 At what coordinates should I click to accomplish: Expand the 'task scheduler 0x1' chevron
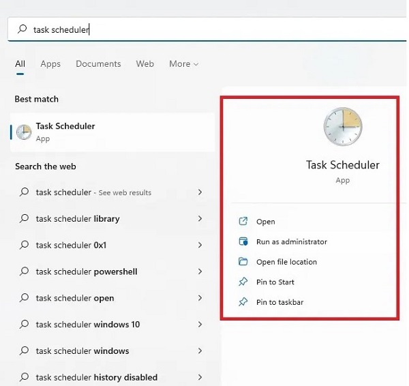coord(200,245)
